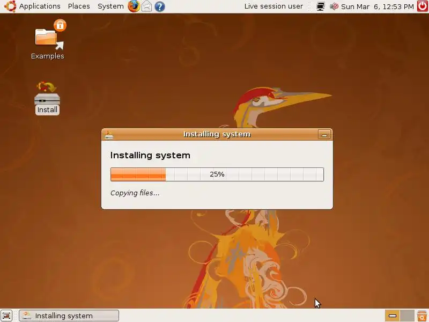Open the Examples folder desktop icon
Image resolution: width=429 pixels, height=322 pixels.
[48, 40]
